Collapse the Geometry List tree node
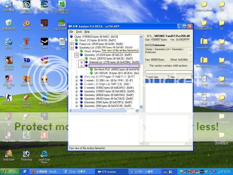 (x=72, y=48)
